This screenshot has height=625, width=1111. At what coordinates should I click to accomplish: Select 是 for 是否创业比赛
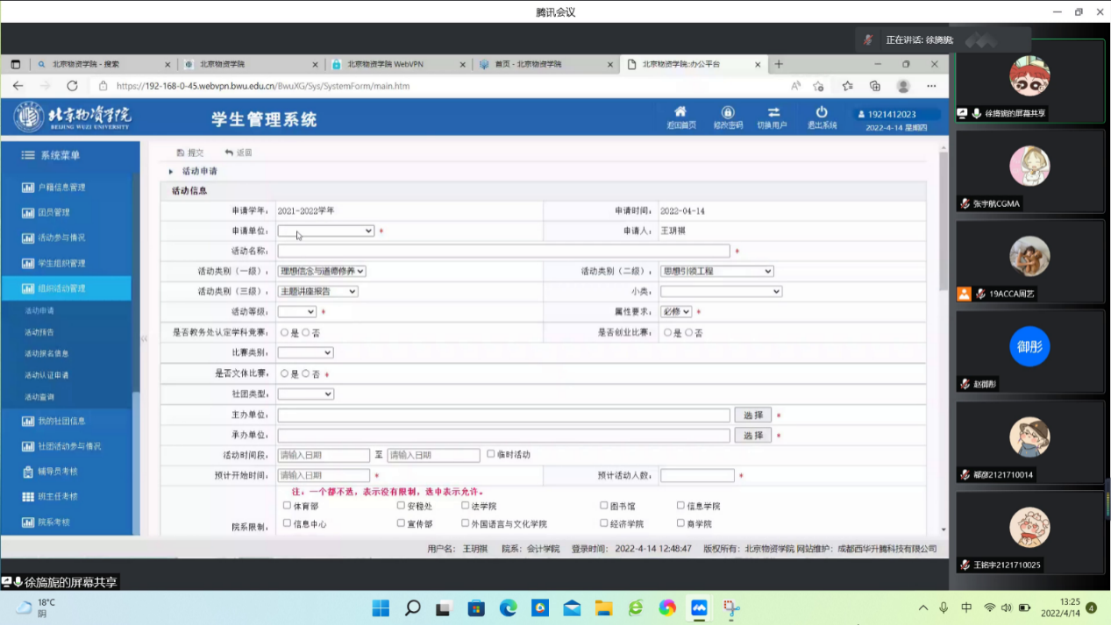(667, 333)
